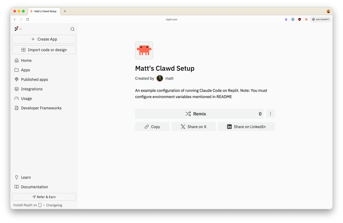Click the purple extension icon in toolbar
343x223 pixels.
286,19
